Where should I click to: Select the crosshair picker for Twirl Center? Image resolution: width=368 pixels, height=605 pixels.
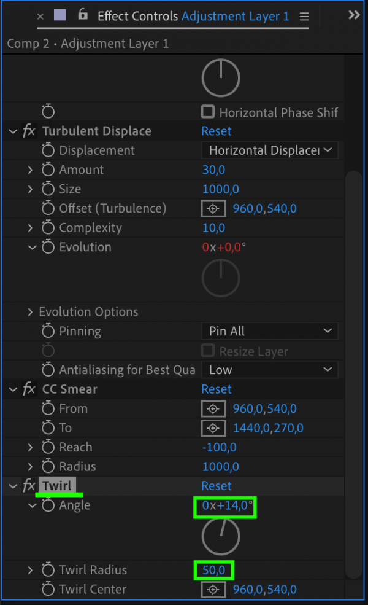click(x=213, y=589)
